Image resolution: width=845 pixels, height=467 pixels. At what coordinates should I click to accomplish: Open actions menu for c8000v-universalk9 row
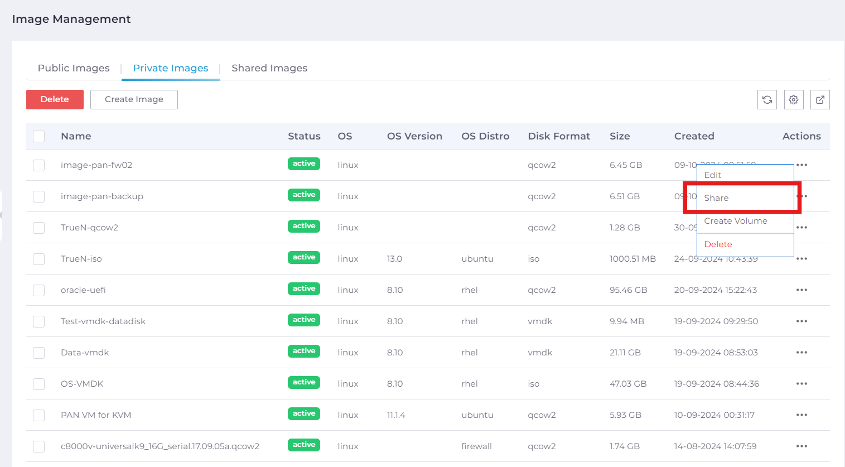pyautogui.click(x=801, y=446)
